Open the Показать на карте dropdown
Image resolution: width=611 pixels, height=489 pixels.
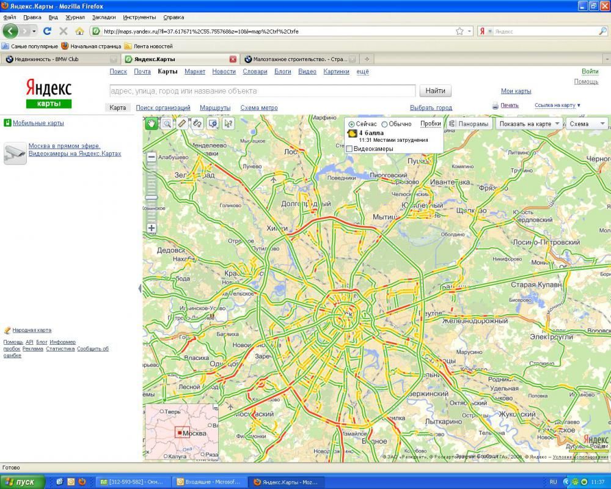(x=529, y=124)
